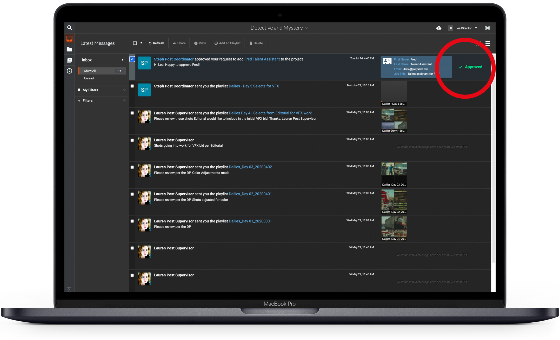The image size is (560, 340).
Task: Click the info circle icon in sidebar
Action: click(x=69, y=71)
